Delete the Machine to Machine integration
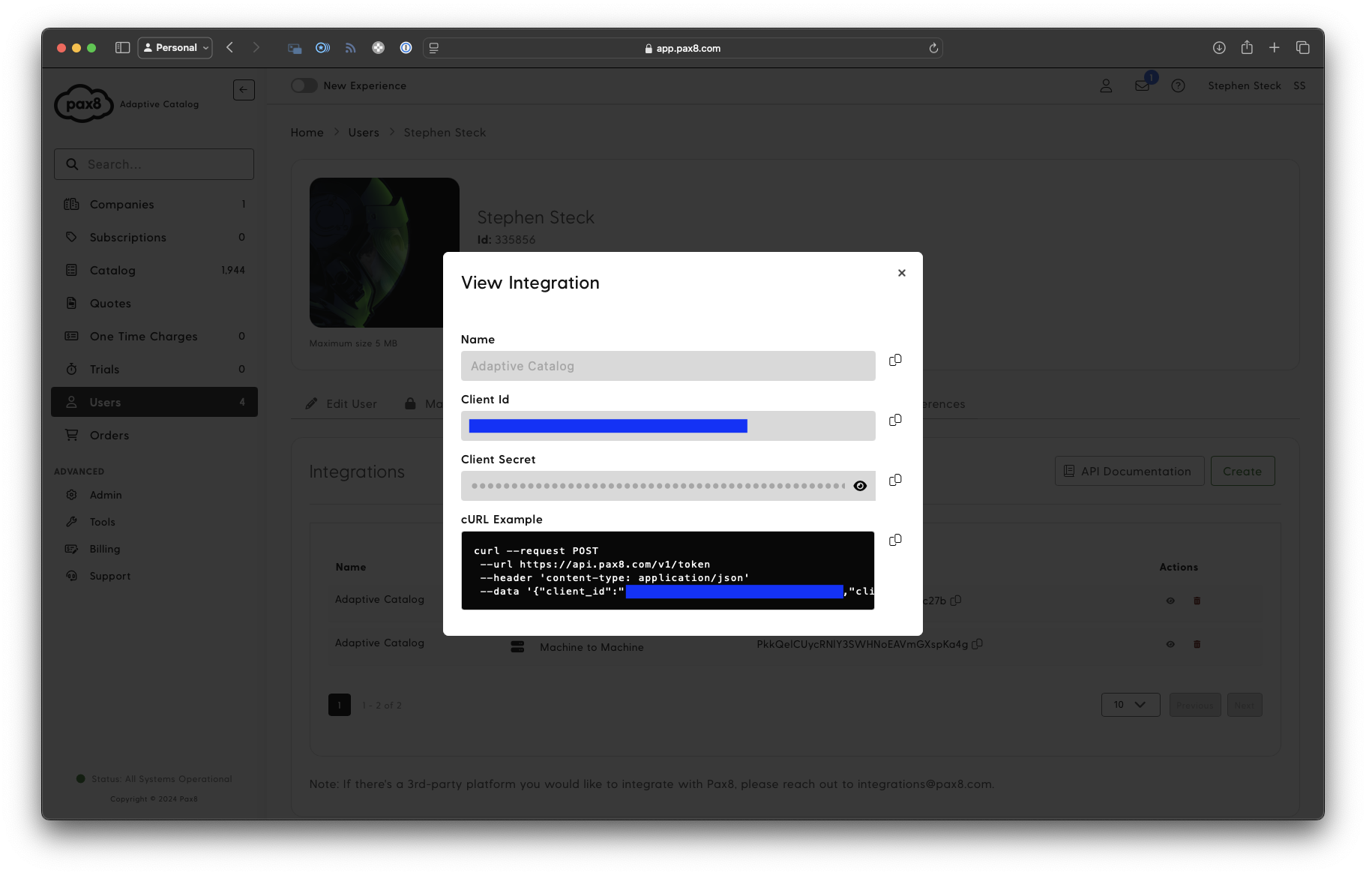The image size is (1366, 875). (x=1197, y=644)
